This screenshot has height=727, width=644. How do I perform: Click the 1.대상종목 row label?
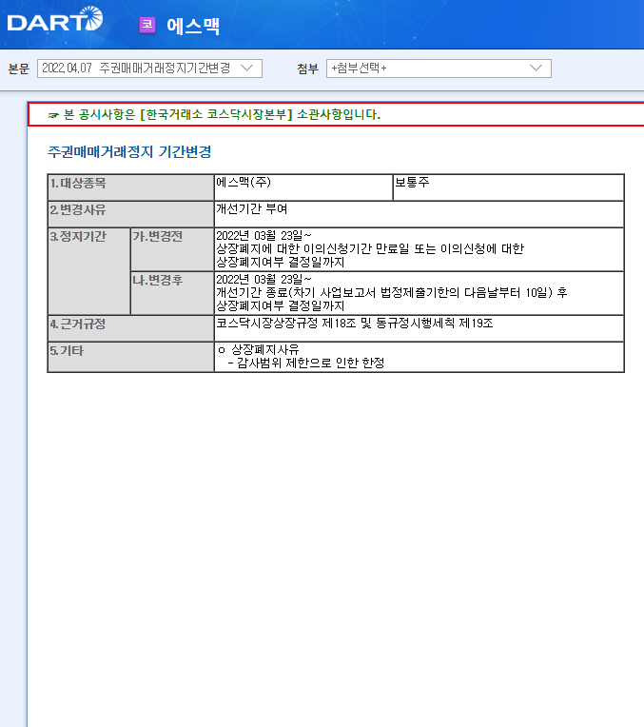click(77, 183)
